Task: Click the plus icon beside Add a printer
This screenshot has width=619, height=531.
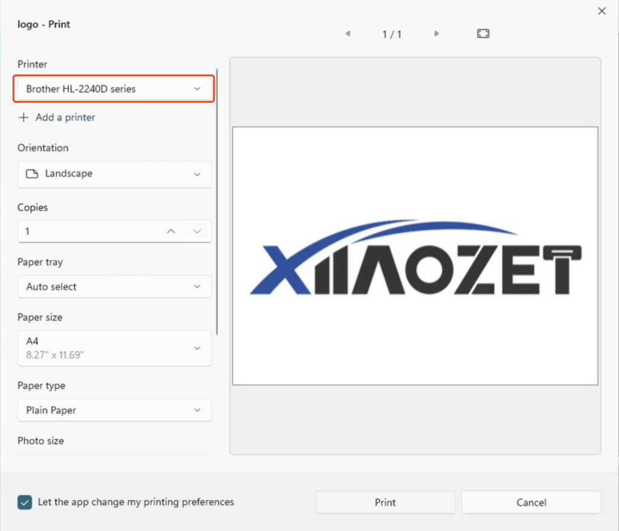Action: pos(24,118)
